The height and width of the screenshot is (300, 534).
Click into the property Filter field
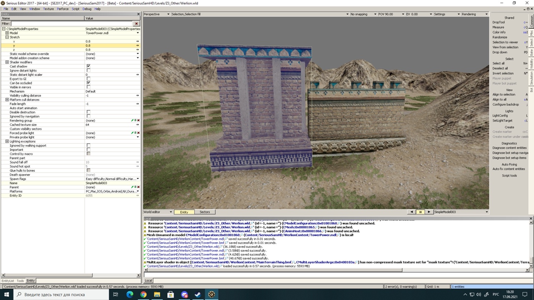point(72,24)
